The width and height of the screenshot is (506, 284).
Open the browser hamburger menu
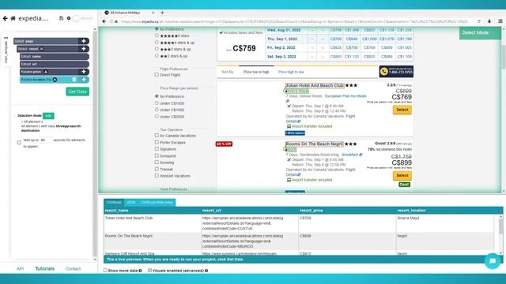500,21
